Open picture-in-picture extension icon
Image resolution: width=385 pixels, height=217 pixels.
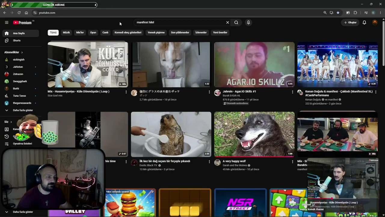tap(348, 13)
